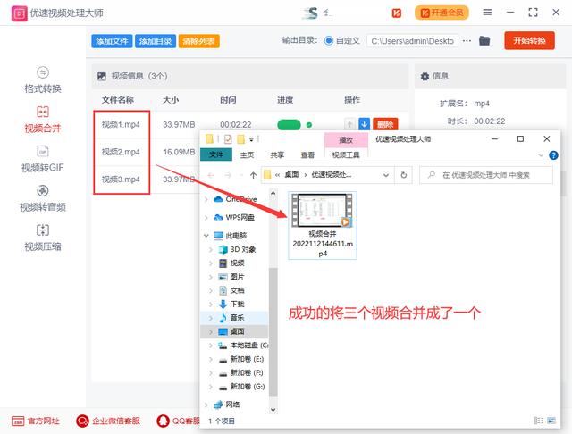Image resolution: width=572 pixels, height=434 pixels.
Task: Collapse 此电脑 in navigation tree
Action: [x=206, y=236]
